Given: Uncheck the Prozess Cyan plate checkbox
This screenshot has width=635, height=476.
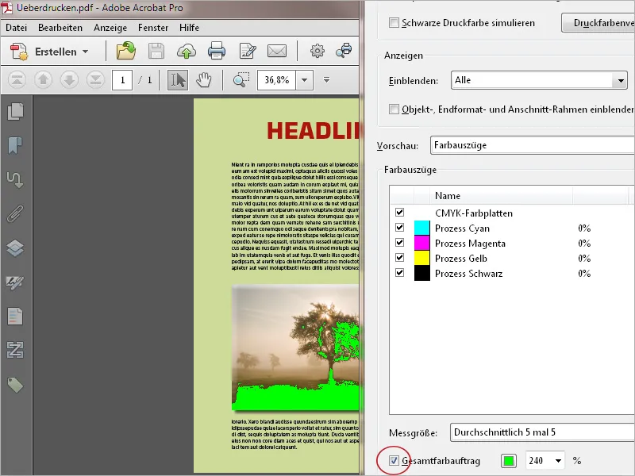Looking at the screenshot, I should pyautogui.click(x=400, y=228).
